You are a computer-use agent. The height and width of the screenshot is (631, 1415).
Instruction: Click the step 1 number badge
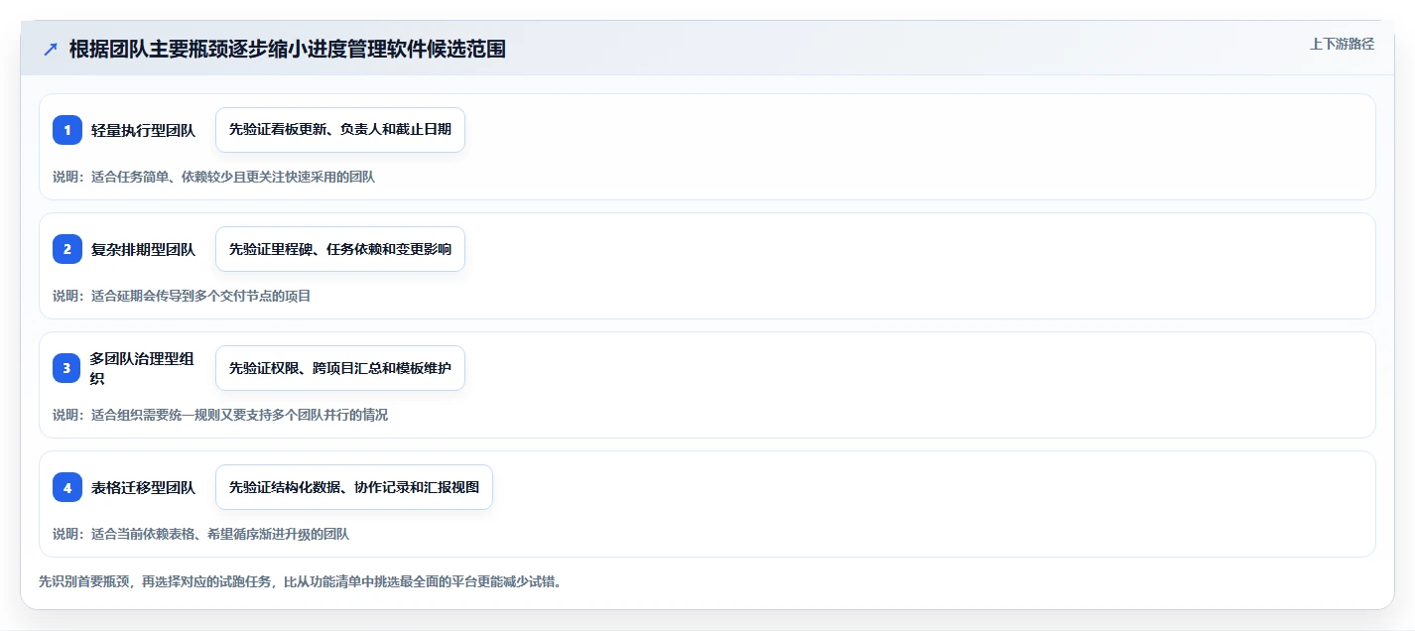click(x=67, y=130)
